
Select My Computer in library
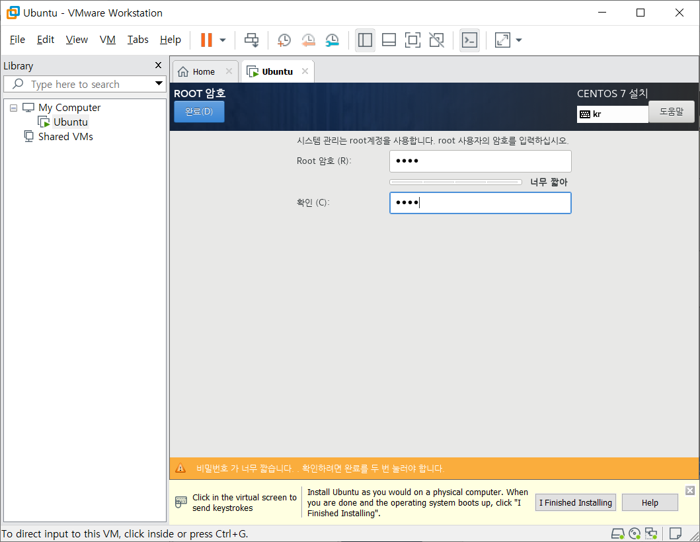click(69, 108)
